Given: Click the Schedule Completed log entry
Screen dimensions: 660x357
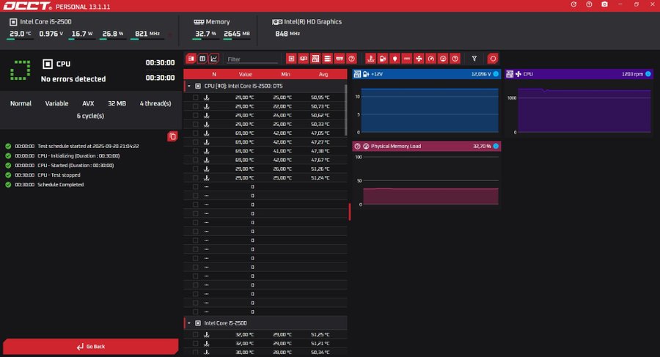Looking at the screenshot, I should [x=60, y=185].
